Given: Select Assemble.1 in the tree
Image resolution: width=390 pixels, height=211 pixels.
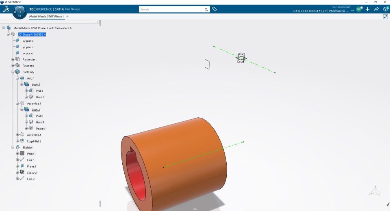Looking at the screenshot, I should [x=34, y=103].
